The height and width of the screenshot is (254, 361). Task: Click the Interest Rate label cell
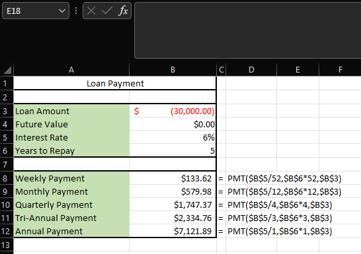pos(71,137)
